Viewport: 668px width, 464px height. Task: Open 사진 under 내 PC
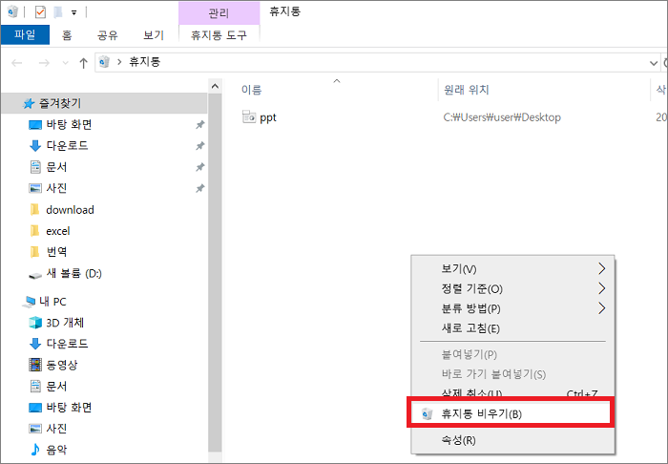56,429
